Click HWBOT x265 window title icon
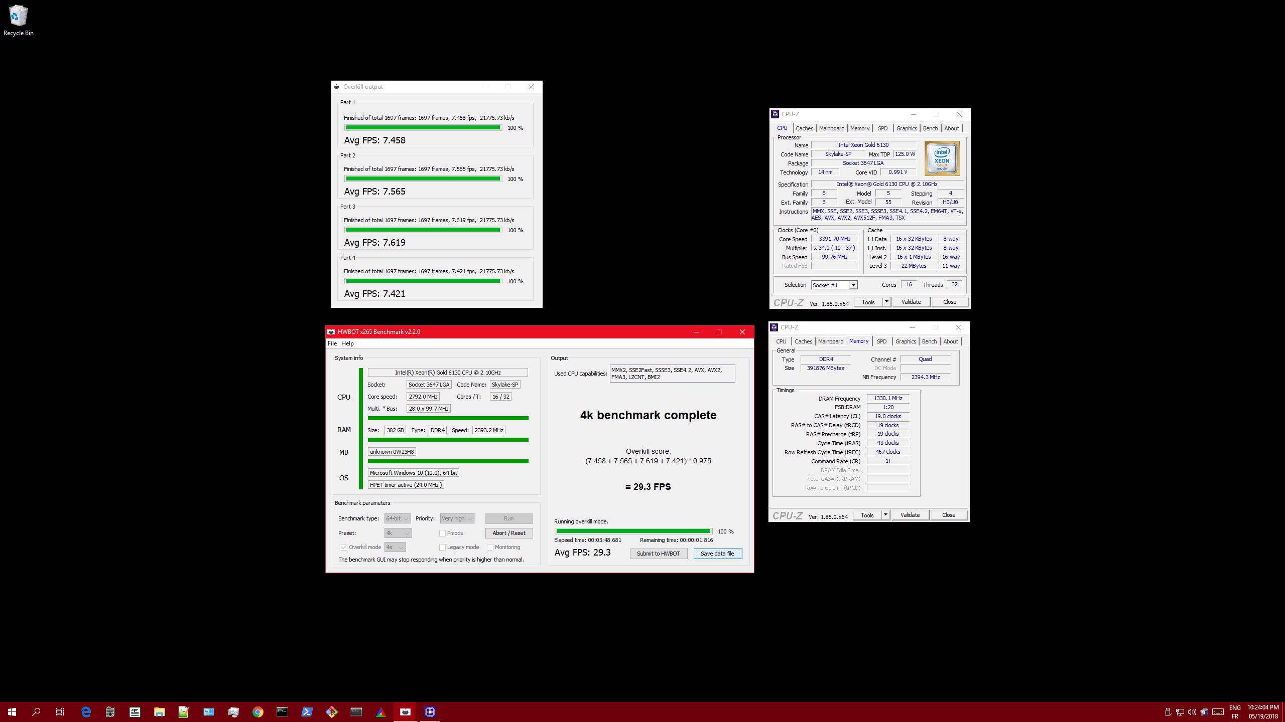 tap(331, 332)
